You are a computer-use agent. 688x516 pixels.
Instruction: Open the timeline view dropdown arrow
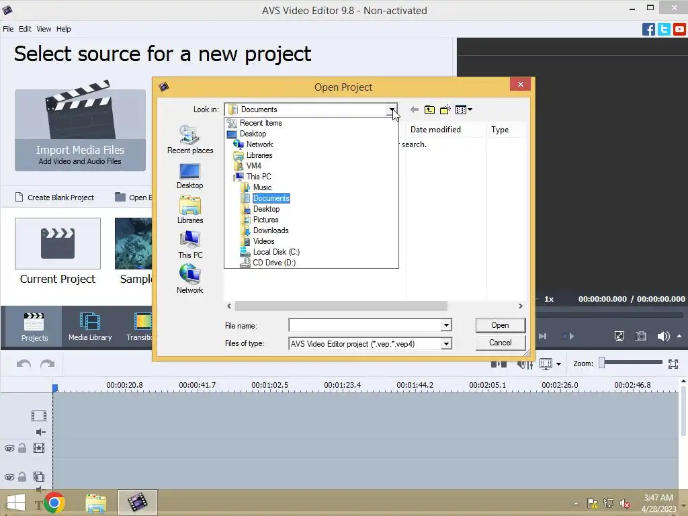558,363
